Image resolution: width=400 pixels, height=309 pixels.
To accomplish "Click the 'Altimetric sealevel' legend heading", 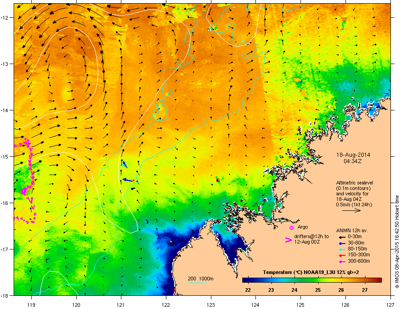I will coord(355,183).
